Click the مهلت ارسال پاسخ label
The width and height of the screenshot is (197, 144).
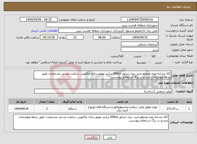point(179,37)
